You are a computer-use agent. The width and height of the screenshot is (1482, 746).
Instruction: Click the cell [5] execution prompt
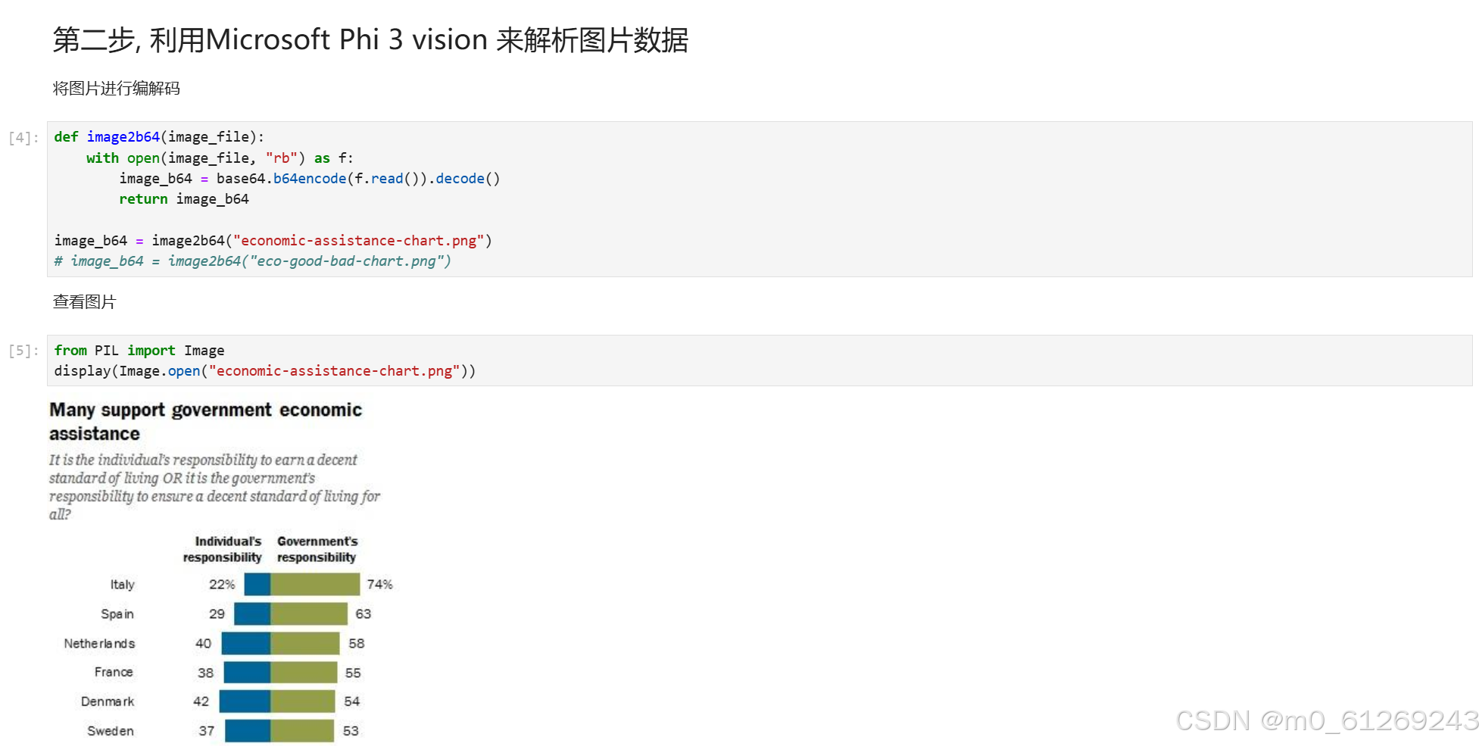pyautogui.click(x=23, y=351)
